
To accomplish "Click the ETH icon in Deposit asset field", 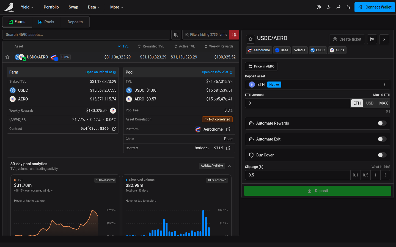I will (252, 85).
